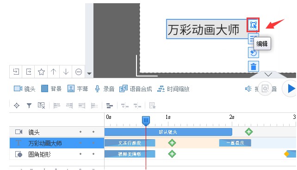Click the align right timeline bars icon
Image resolution: width=297 pixels, height=170 pixels.
coord(69,106)
